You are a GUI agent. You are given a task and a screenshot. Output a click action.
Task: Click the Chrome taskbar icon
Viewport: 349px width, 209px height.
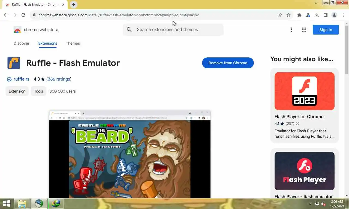click(39, 204)
